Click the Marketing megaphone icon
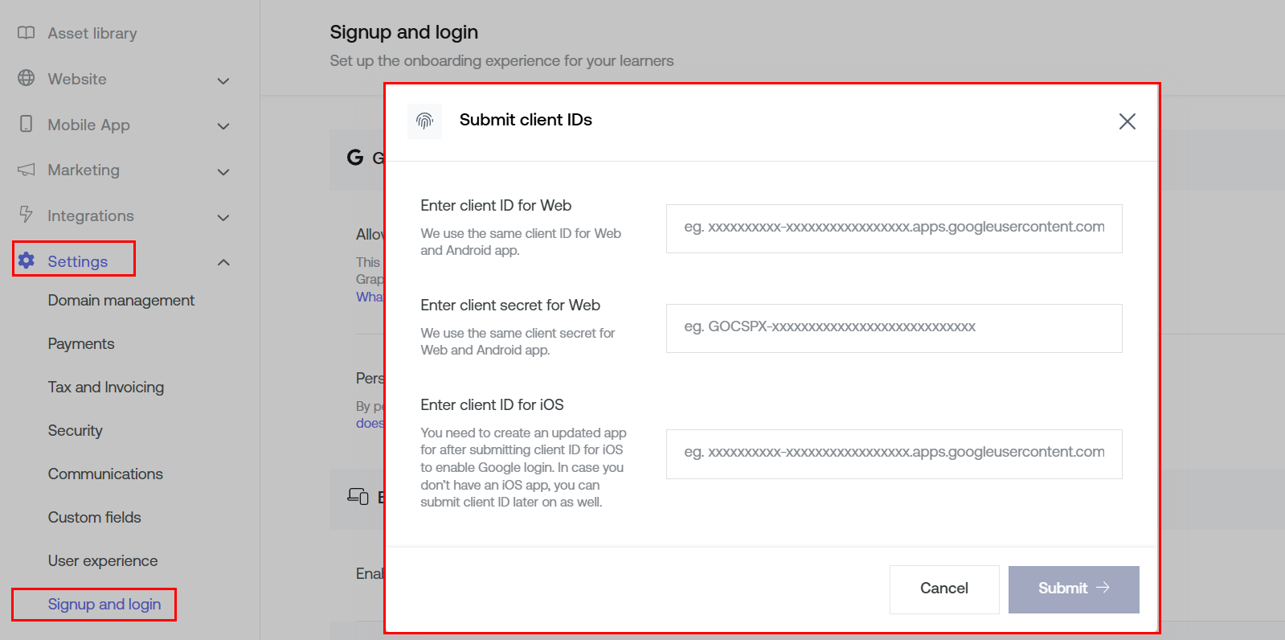 [27, 170]
